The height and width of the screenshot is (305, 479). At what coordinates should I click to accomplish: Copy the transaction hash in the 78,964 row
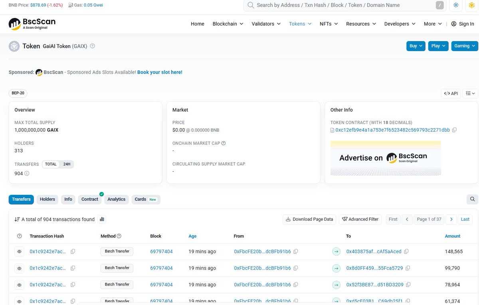(73, 285)
